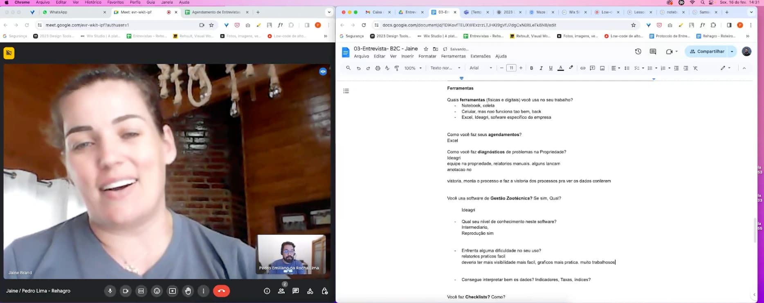Click the yellow Meet companion icon top-left

pos(9,53)
